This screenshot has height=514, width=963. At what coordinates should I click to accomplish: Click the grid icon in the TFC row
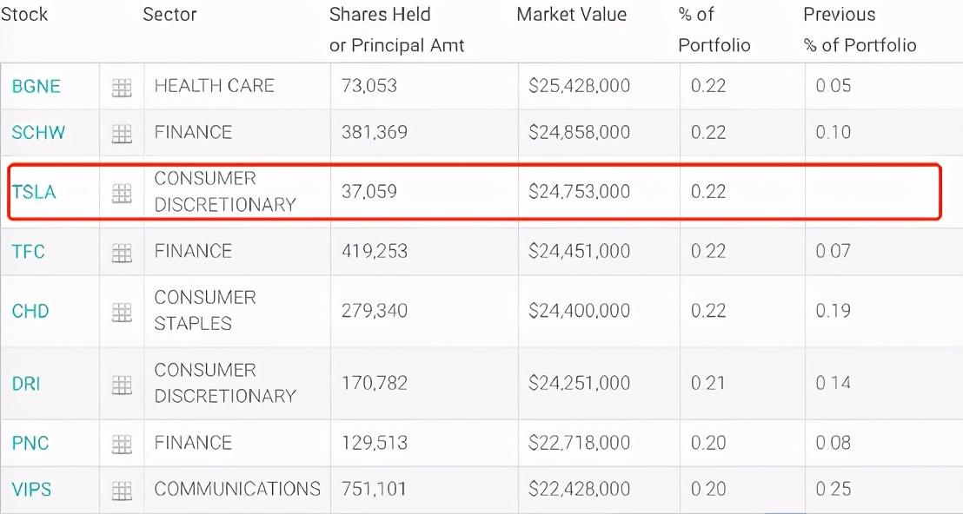(x=122, y=253)
